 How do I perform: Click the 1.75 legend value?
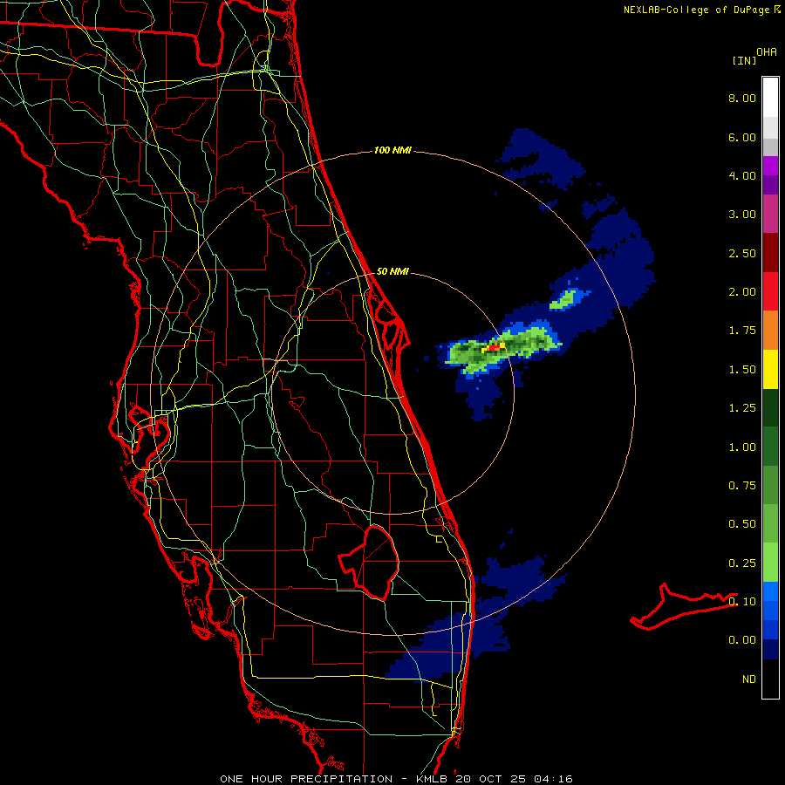point(742,331)
